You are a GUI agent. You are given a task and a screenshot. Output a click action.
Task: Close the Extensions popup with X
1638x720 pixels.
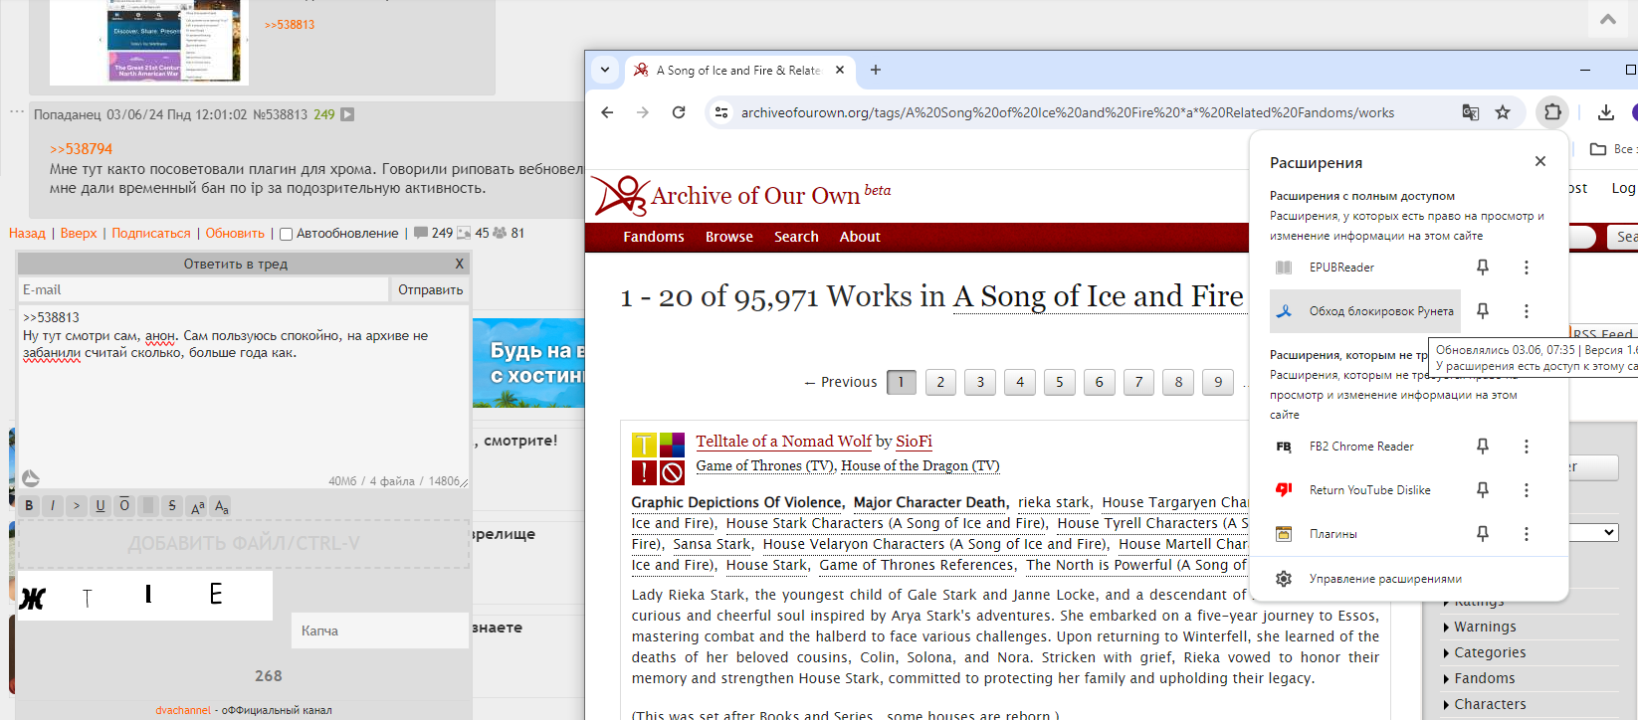1540,161
